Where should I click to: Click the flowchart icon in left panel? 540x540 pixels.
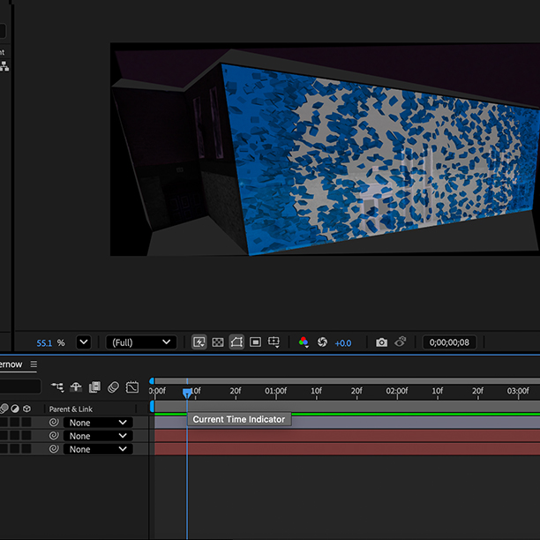pos(4,66)
